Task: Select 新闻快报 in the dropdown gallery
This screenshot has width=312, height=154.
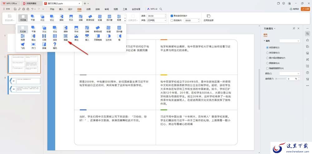Action: pos(98,29)
